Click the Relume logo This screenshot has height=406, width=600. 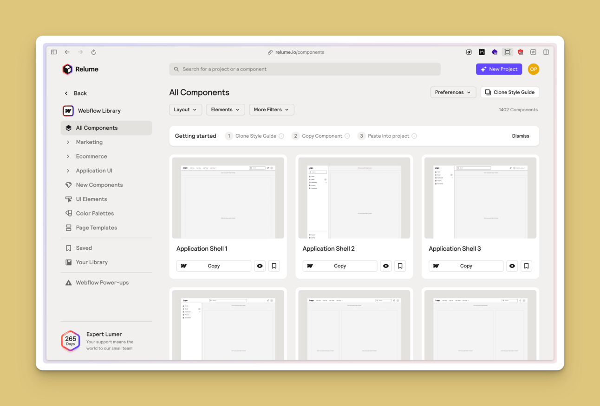tap(80, 69)
